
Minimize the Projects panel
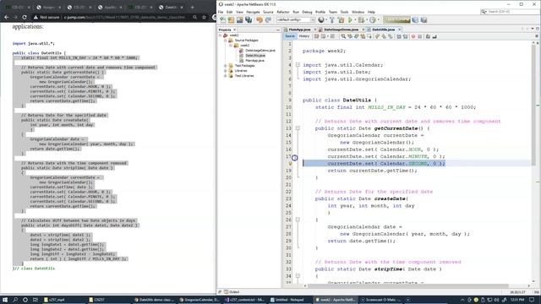278,30
